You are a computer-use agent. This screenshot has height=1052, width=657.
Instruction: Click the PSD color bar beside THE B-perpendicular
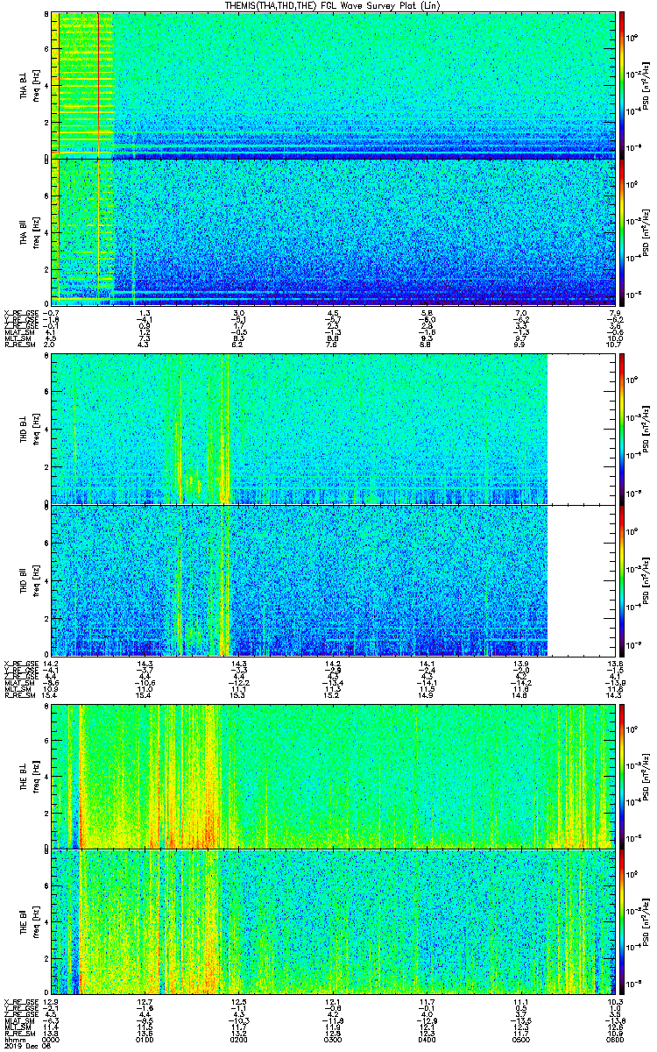click(623, 776)
